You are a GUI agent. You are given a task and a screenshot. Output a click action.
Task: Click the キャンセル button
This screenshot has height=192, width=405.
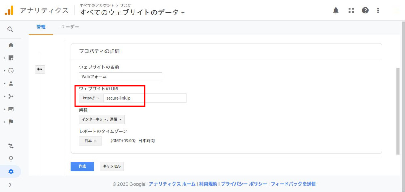click(x=111, y=166)
